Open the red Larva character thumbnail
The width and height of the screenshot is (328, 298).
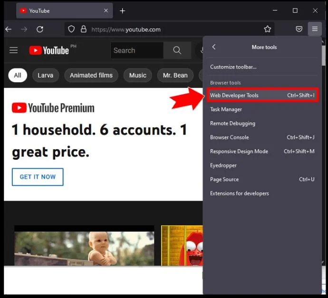pyautogui.click(x=182, y=246)
